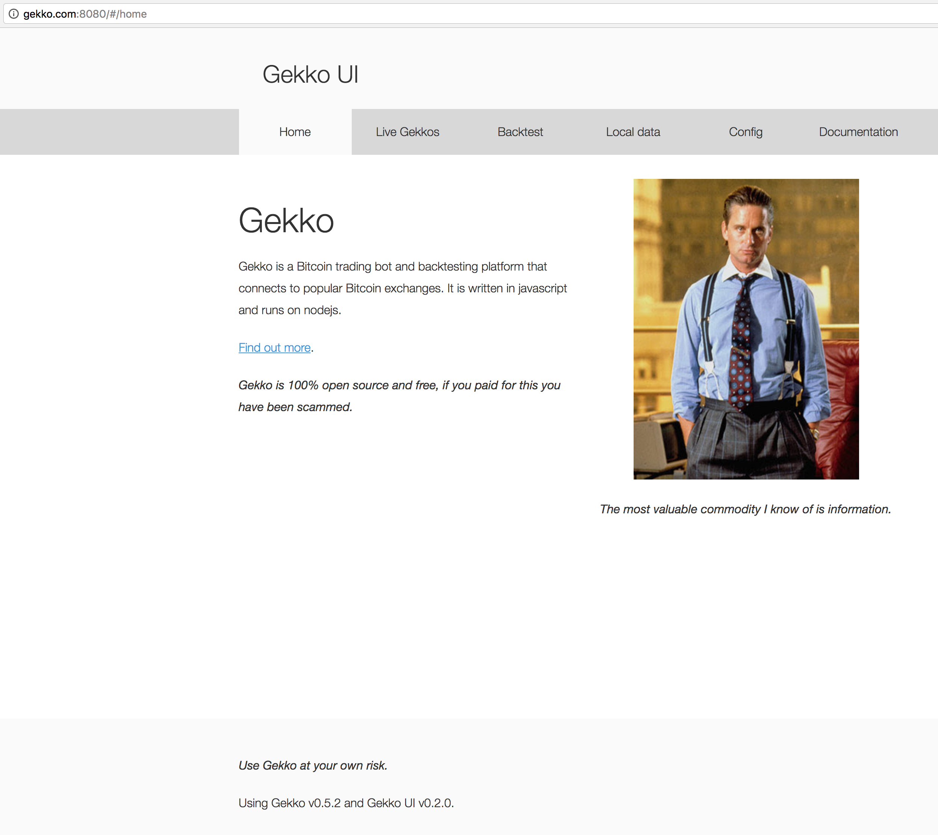Click the Find out more link
Screen dimensions: 938x835
[274, 348]
